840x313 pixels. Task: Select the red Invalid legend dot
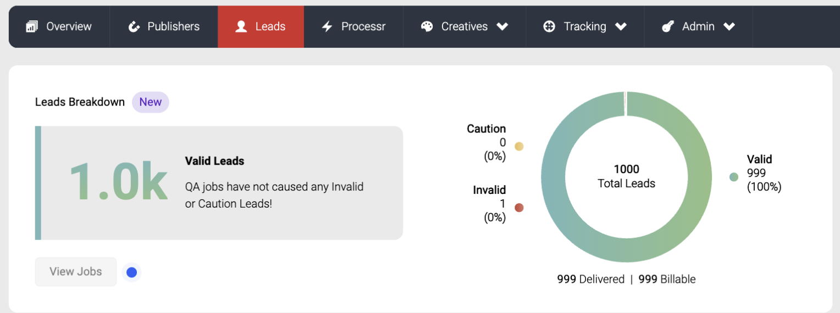(519, 208)
